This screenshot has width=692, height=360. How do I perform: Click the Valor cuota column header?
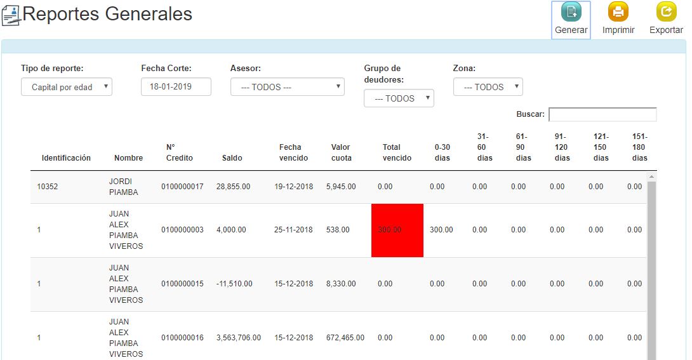click(x=340, y=152)
